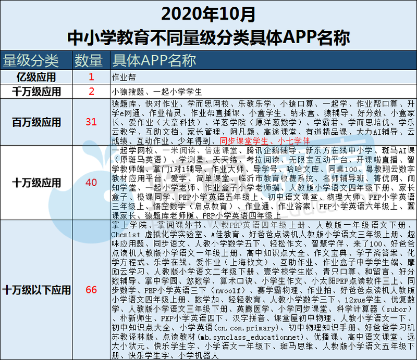Viewport: 417px width, 360px height.
Task: Click the app name "阿凡题"
Action: coord(242,132)
